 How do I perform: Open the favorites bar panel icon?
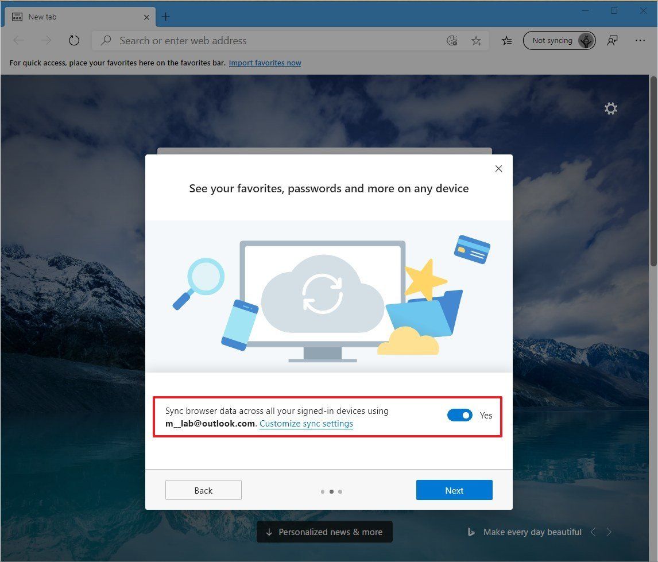[x=506, y=40]
